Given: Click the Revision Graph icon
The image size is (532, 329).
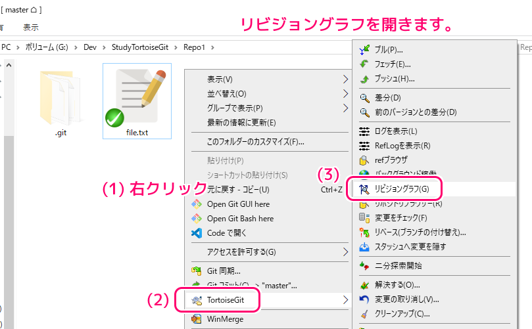Looking at the screenshot, I should pos(364,189).
